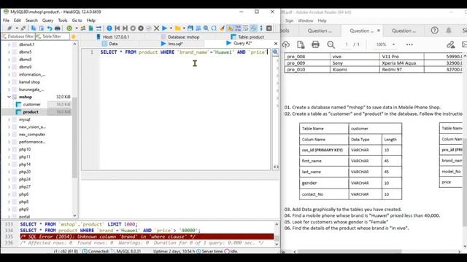
Task: Open the dropdown arrow beside the run query icon
Action: (x=171, y=28)
